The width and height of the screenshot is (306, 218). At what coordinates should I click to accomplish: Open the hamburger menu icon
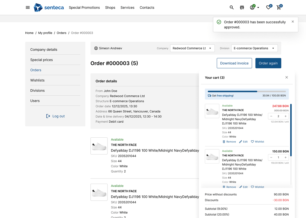pyautogui.click(x=28, y=7)
